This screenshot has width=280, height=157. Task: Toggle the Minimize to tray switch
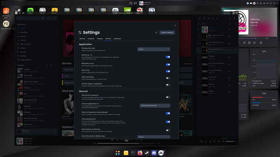pos(168,65)
